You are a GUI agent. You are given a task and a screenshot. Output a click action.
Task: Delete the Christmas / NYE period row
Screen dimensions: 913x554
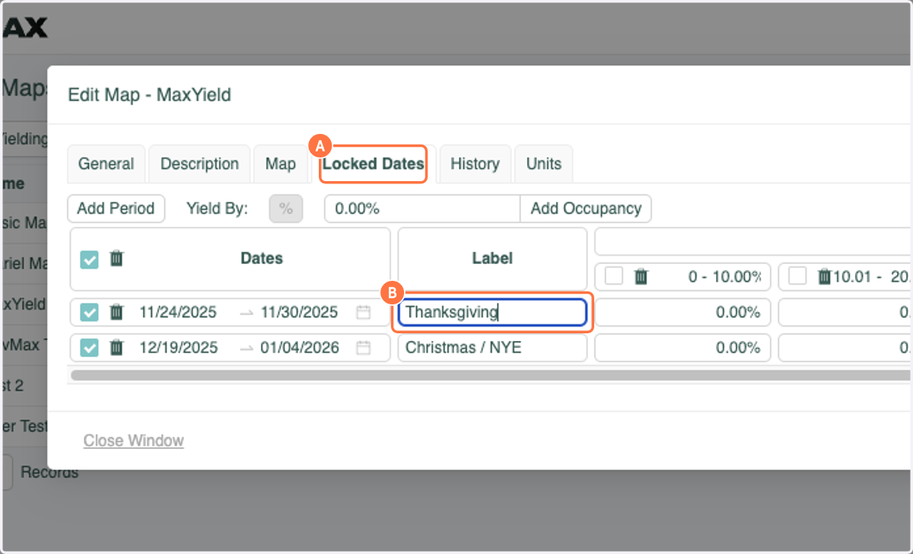tap(116, 347)
